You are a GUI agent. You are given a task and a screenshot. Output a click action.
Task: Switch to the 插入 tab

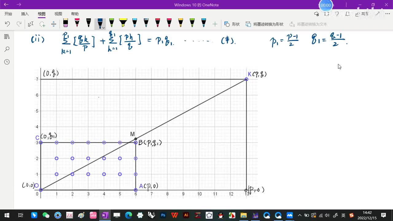(x=25, y=14)
